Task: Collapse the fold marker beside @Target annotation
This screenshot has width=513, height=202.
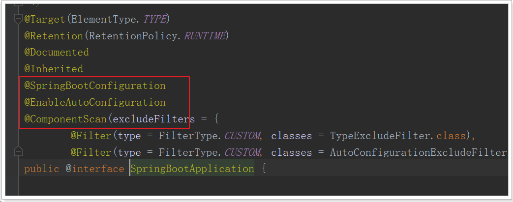Action: click(x=19, y=20)
